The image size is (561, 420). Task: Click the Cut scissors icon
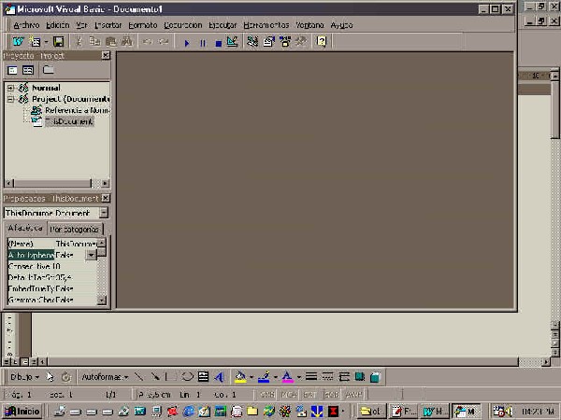[79, 42]
